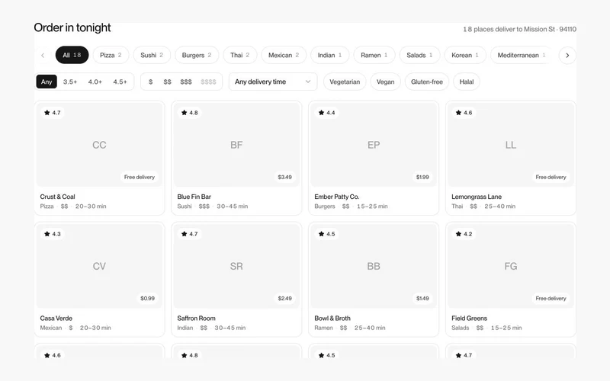
Task: Click the Blue Fin Bar restaurant name
Action: tap(194, 197)
